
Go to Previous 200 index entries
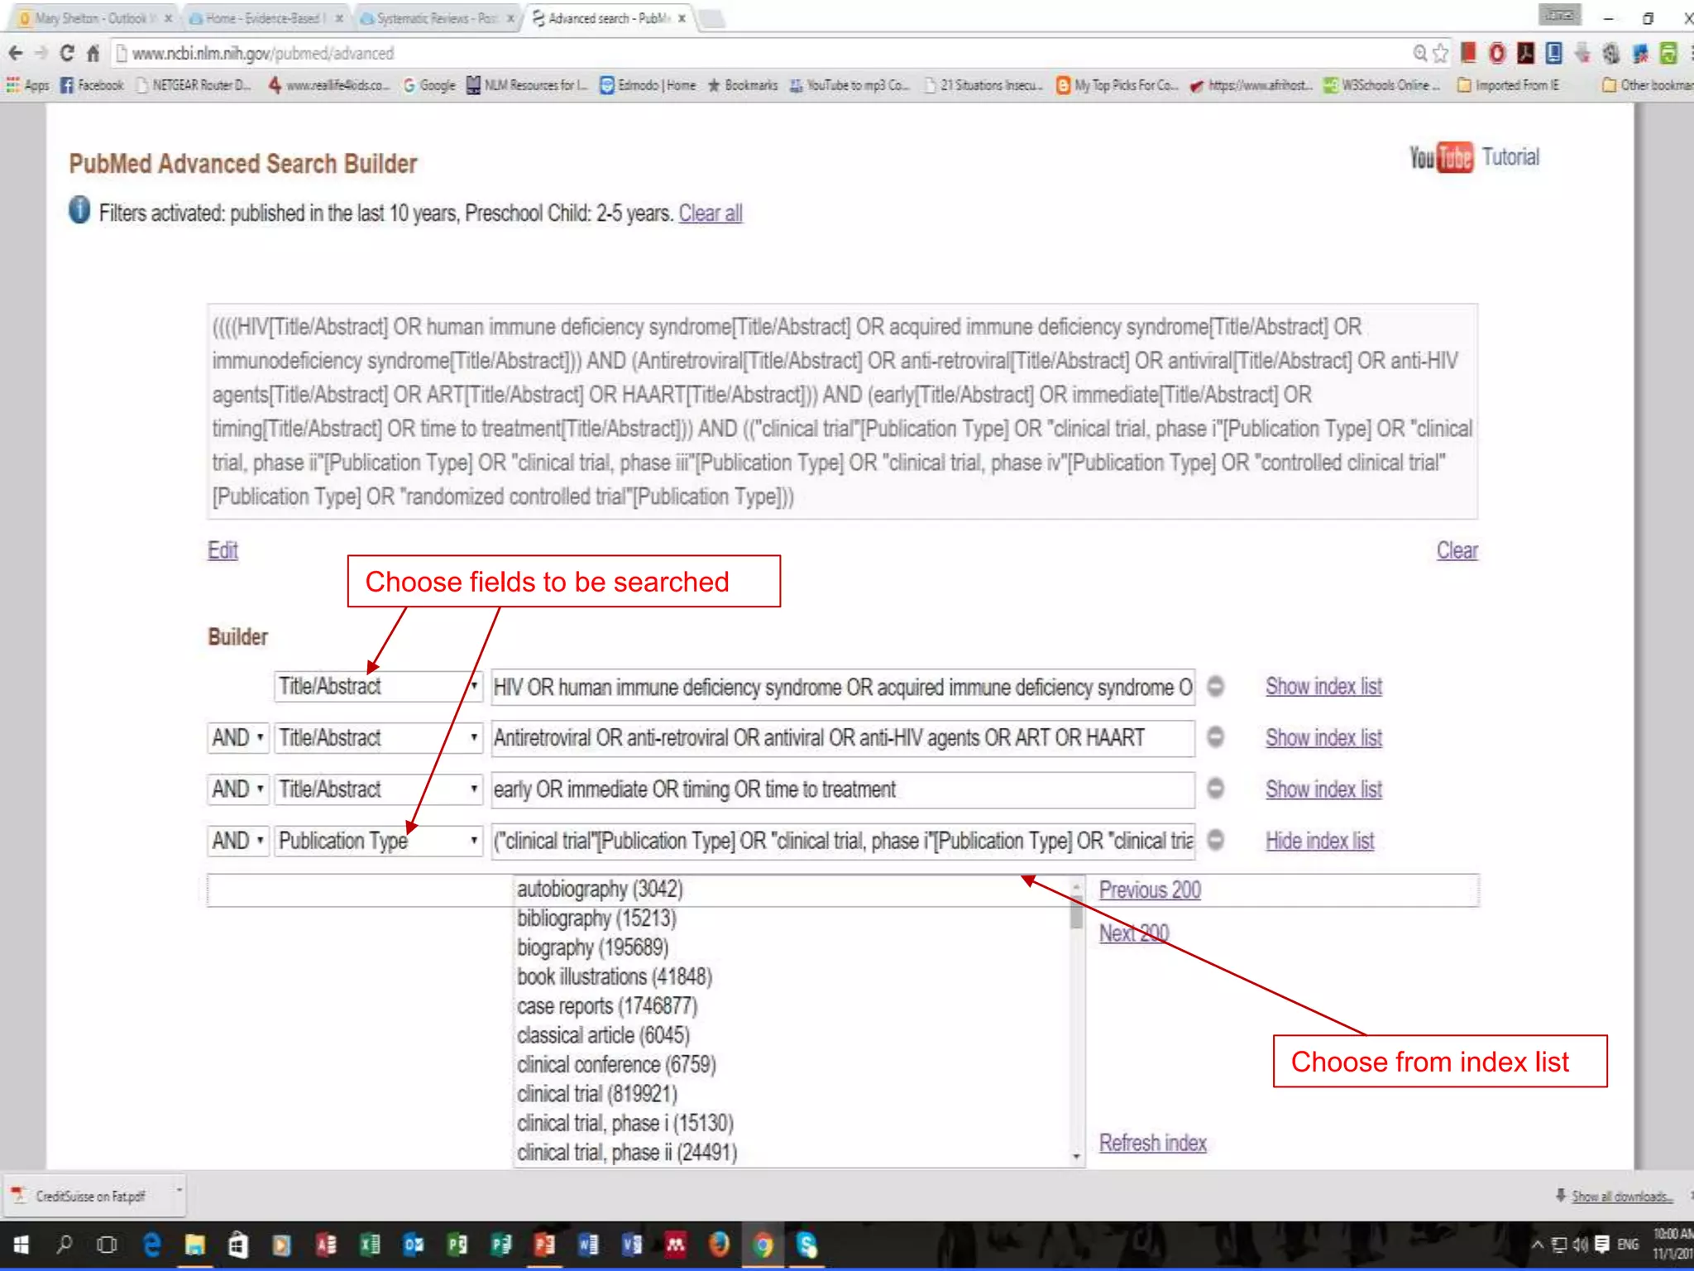pos(1150,890)
